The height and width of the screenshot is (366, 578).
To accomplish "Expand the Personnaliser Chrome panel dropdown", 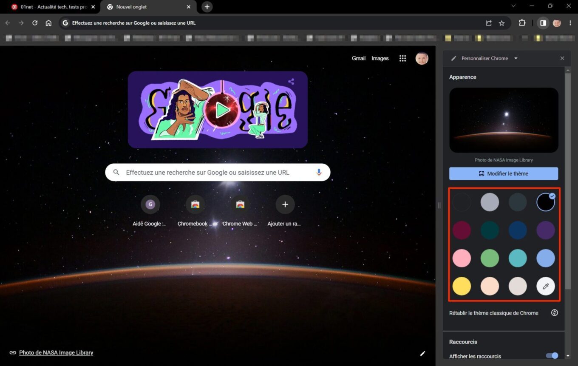I will 516,58.
